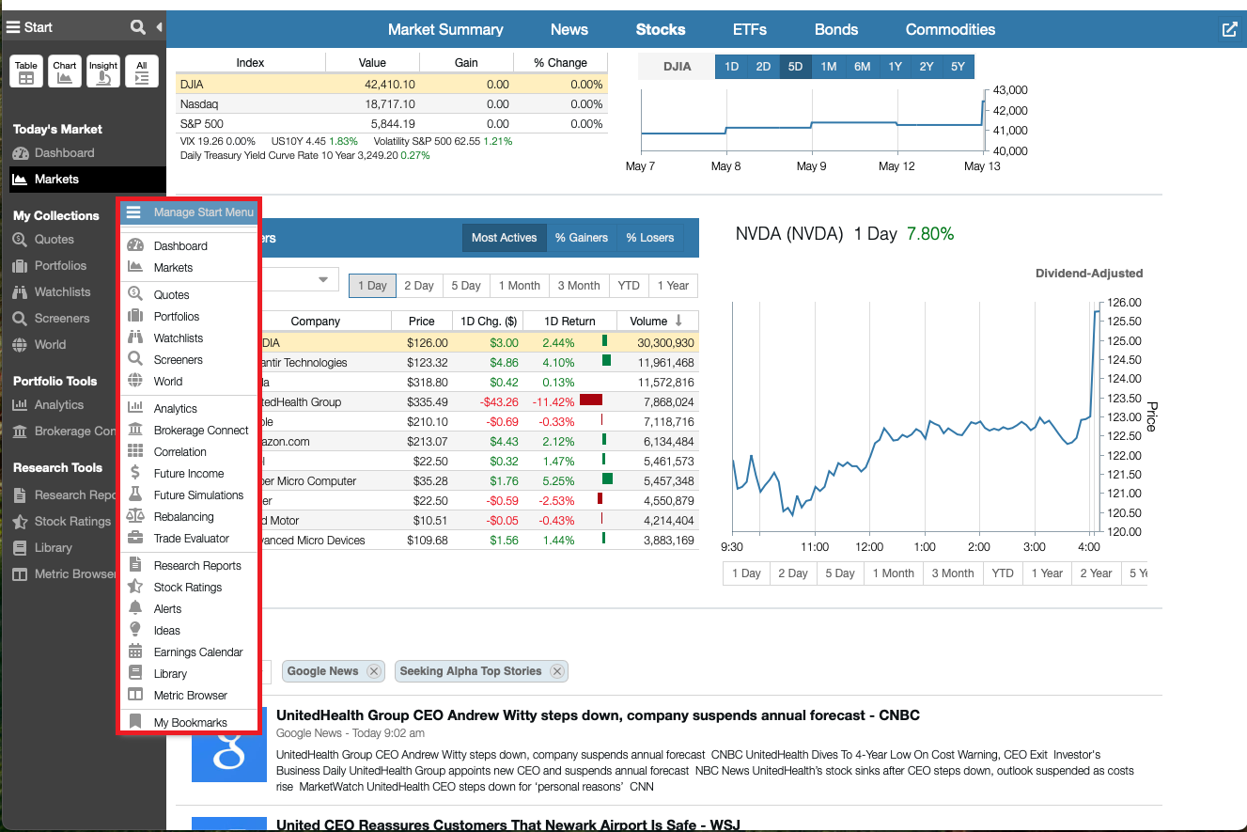
Task: Set DJIA chart to 6M range
Action: (x=862, y=67)
